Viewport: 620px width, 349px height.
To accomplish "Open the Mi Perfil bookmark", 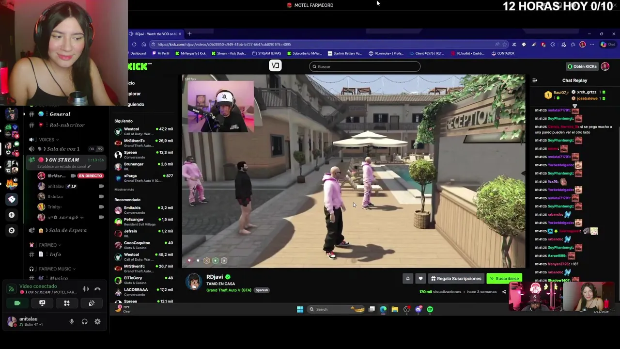I will 160,53.
